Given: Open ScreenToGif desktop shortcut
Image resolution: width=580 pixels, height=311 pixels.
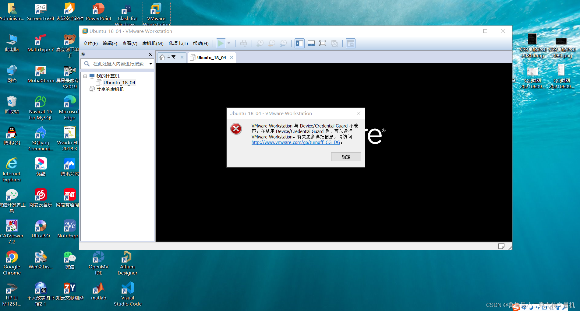Looking at the screenshot, I should (41, 12).
